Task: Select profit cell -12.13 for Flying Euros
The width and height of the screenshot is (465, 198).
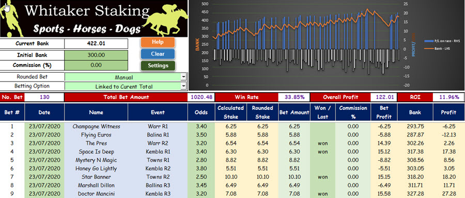Action: [448, 135]
